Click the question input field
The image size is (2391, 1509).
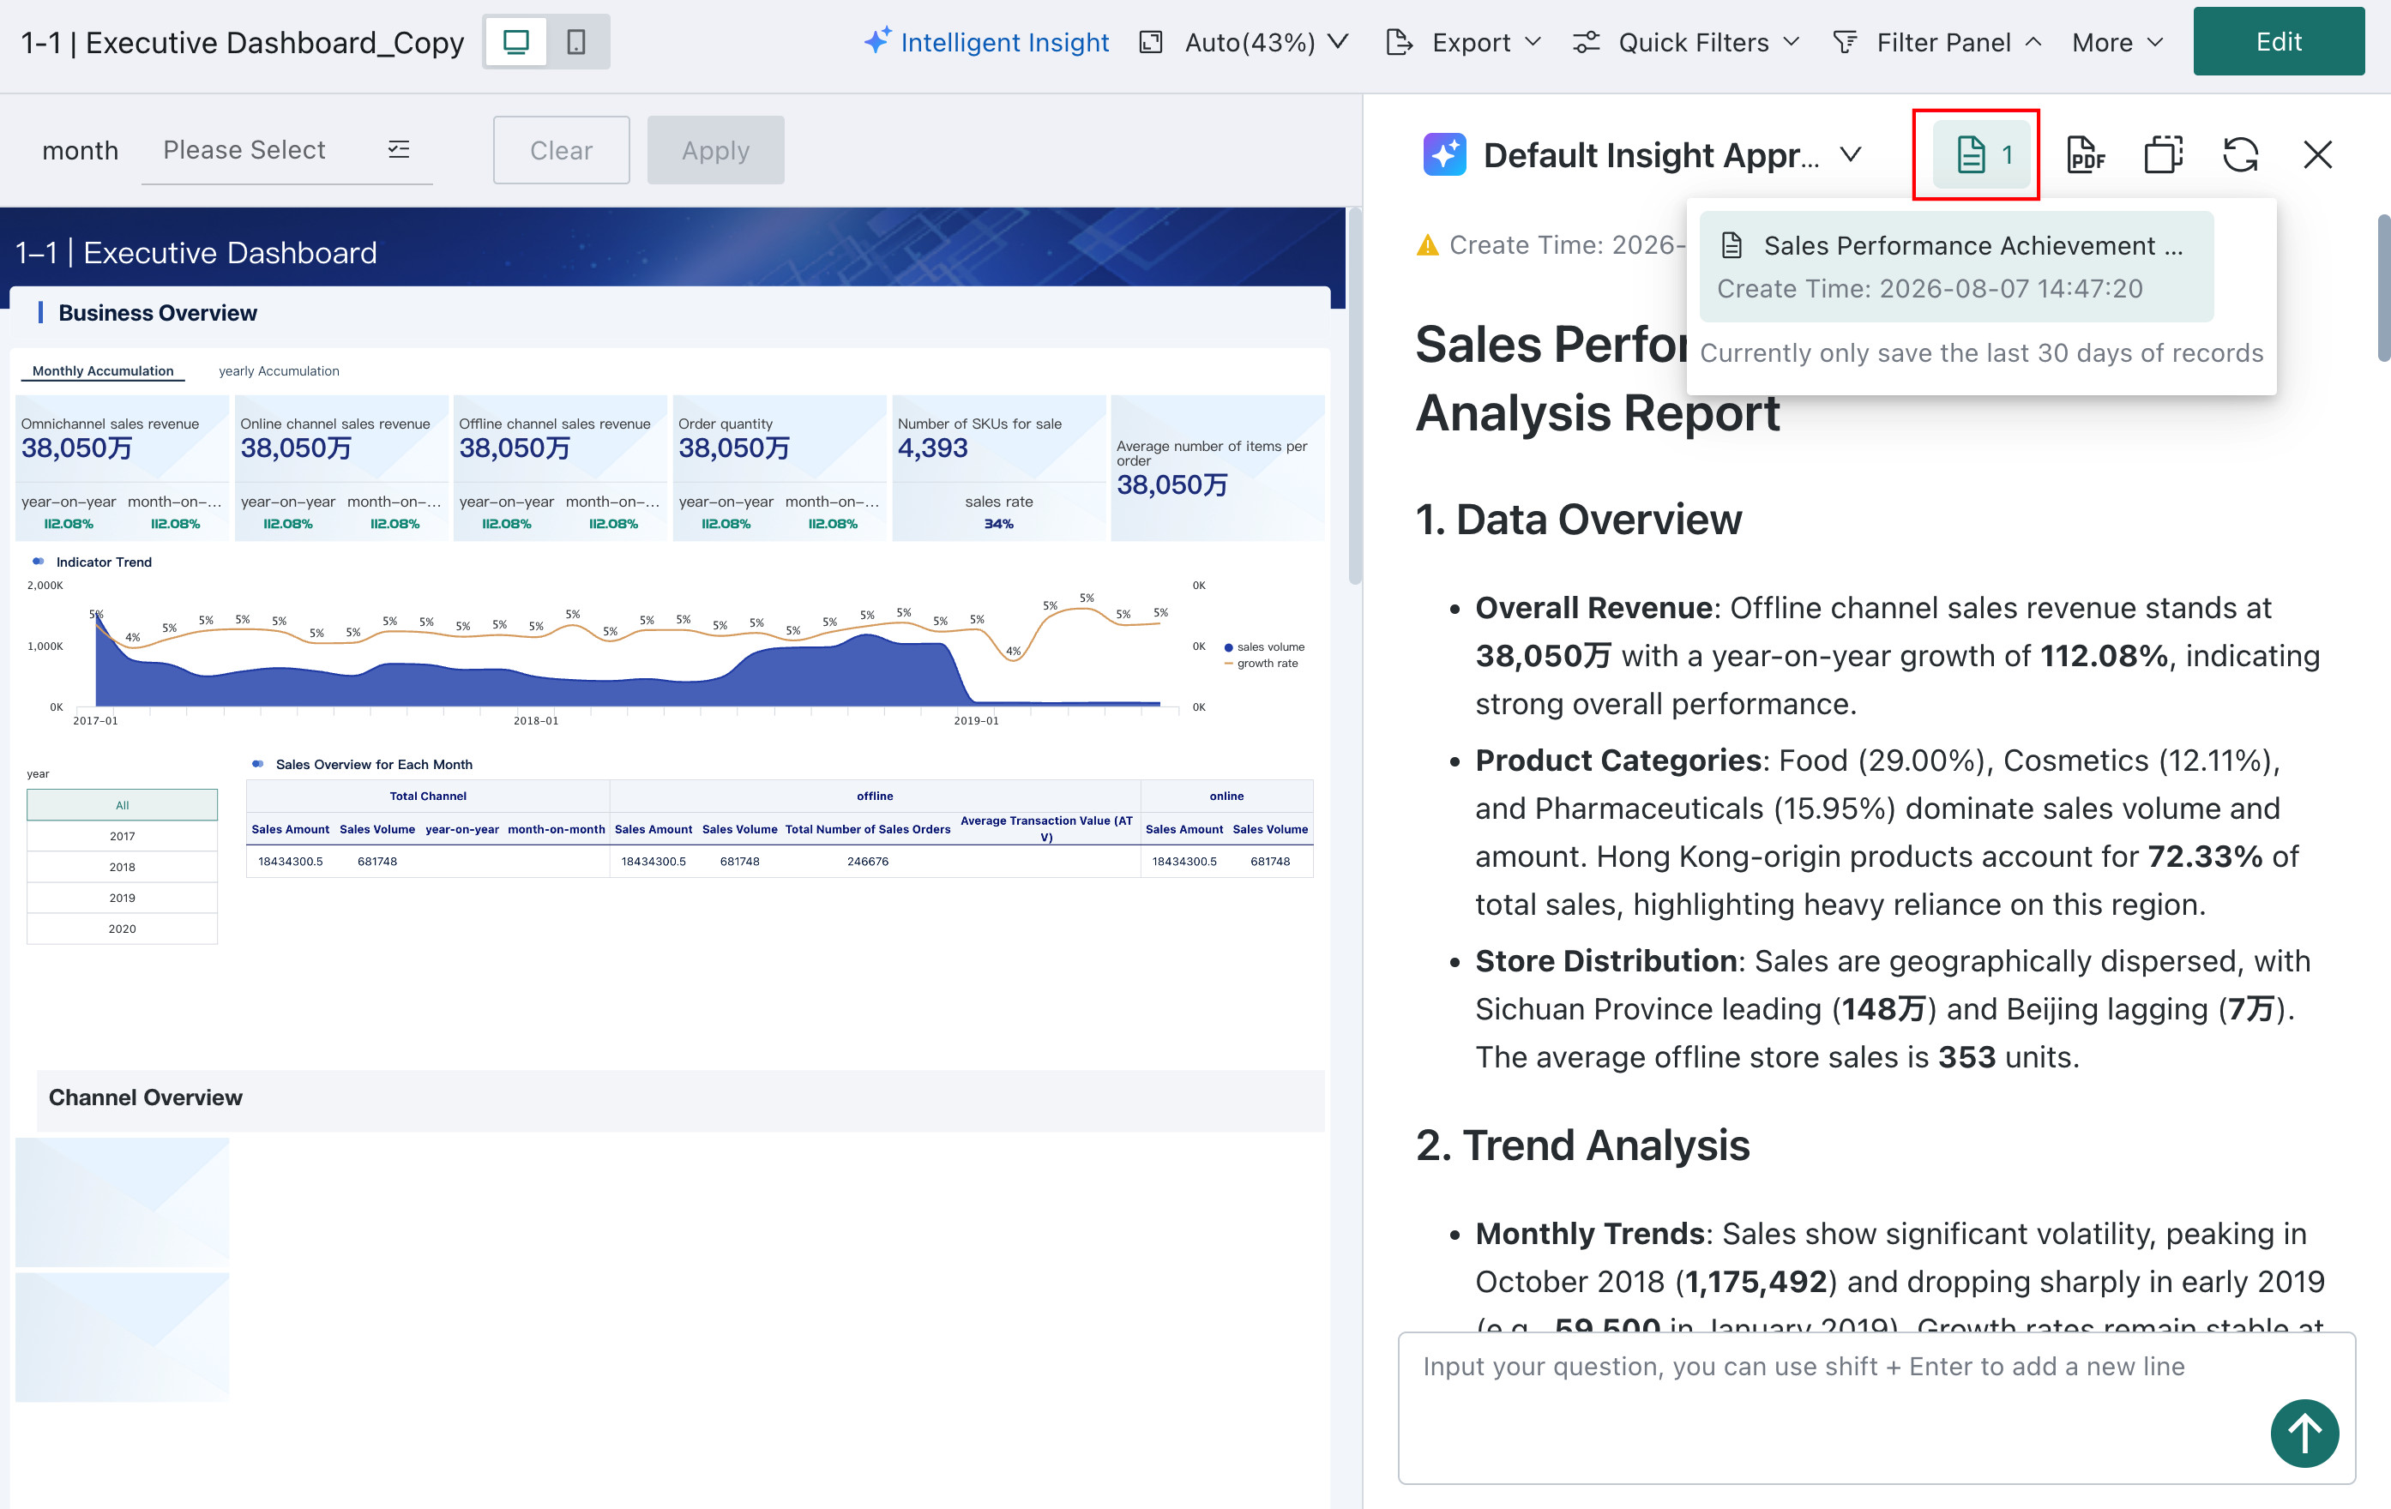pyautogui.click(x=1876, y=1408)
